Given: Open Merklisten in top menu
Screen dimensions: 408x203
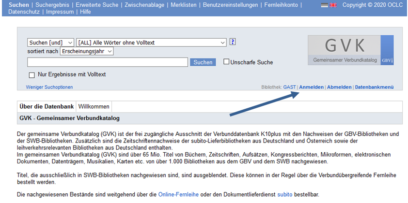Looking at the screenshot, I should coord(184,5).
